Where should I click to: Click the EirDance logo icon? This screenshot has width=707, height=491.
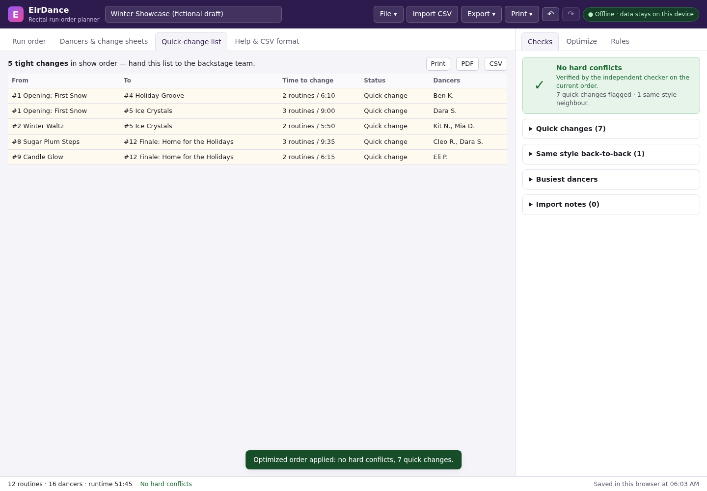click(16, 14)
